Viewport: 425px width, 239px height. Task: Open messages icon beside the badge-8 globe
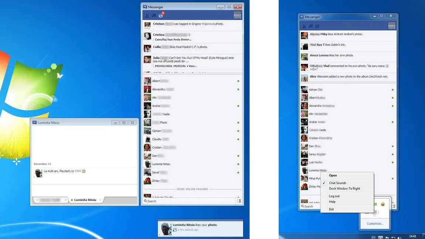point(154,16)
